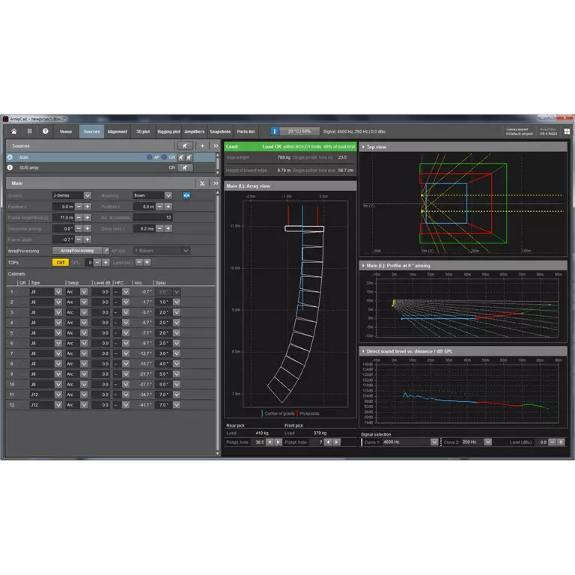Switch to the Amplifiers tab
The width and height of the screenshot is (575, 575).
click(195, 131)
